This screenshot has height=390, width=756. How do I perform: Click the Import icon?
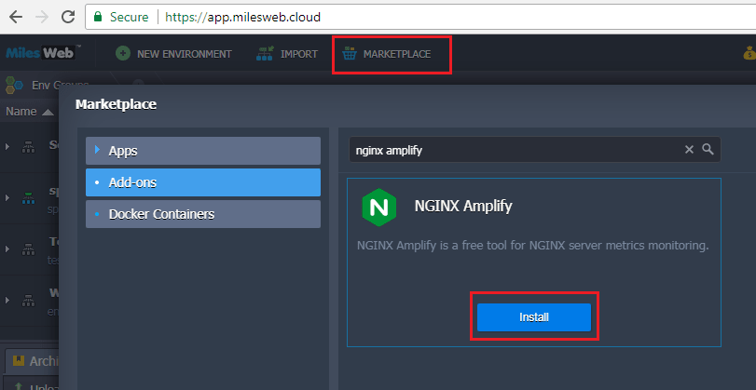coord(265,53)
